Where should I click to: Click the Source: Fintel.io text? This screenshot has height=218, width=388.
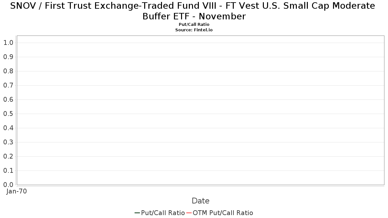[x=194, y=30]
